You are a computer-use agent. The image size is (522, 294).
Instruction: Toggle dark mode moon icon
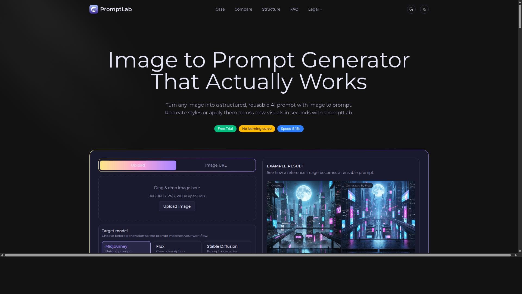tap(411, 9)
